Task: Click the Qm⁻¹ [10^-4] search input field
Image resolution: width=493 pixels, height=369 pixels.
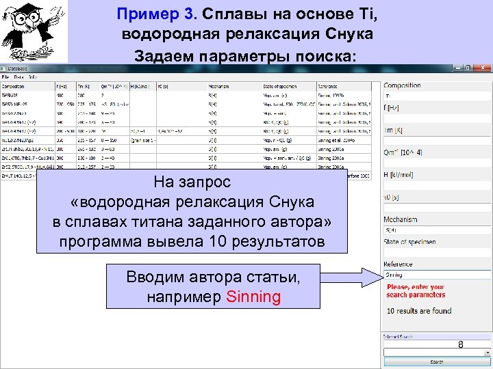Action: (x=437, y=163)
